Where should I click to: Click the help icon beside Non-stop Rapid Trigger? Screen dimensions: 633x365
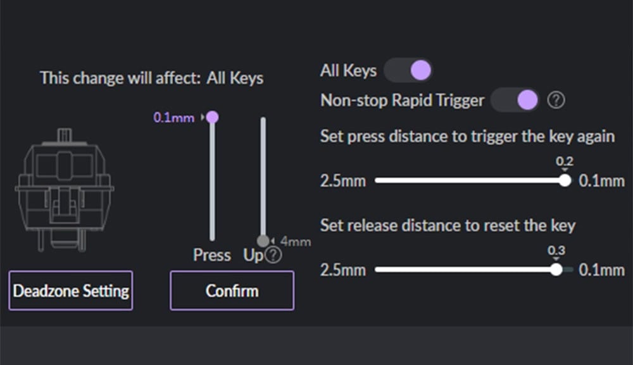tap(556, 100)
